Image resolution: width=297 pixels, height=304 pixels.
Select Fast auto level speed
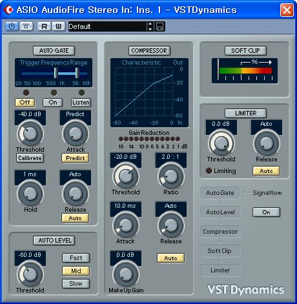pos(76,258)
